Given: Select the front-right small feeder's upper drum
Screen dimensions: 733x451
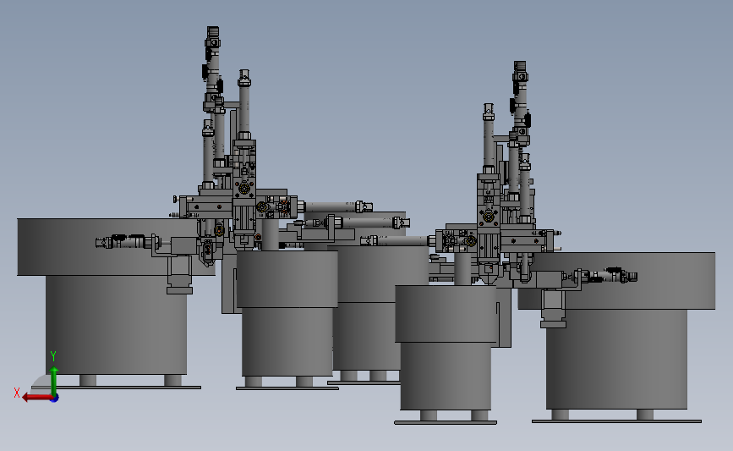Looking at the screenshot, I should 446,314.
